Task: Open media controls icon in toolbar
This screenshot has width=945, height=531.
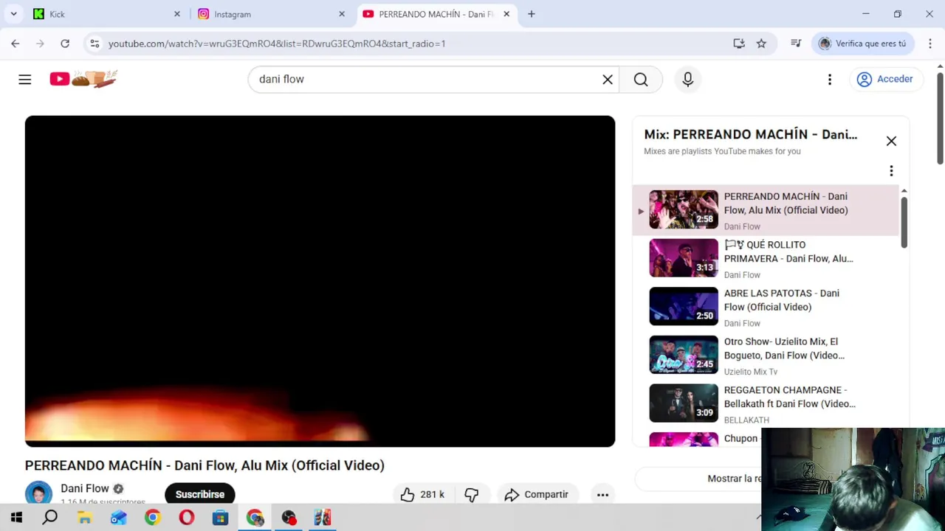Action: click(x=796, y=44)
